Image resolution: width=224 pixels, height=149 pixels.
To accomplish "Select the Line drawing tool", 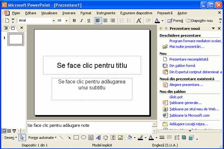I will point(61,137).
